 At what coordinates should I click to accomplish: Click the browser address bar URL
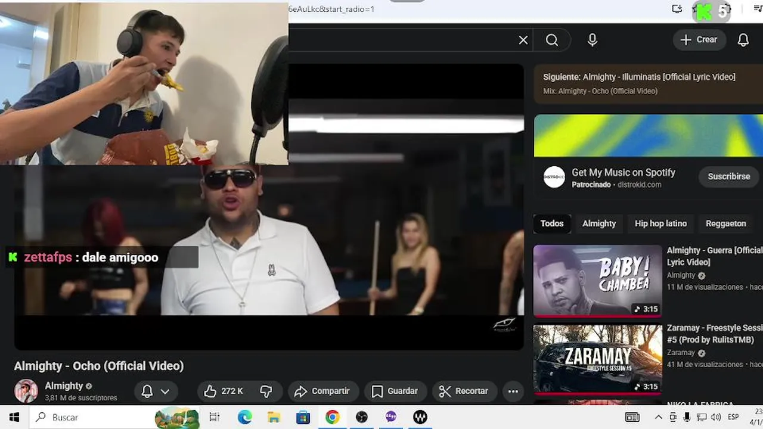pyautogui.click(x=331, y=9)
